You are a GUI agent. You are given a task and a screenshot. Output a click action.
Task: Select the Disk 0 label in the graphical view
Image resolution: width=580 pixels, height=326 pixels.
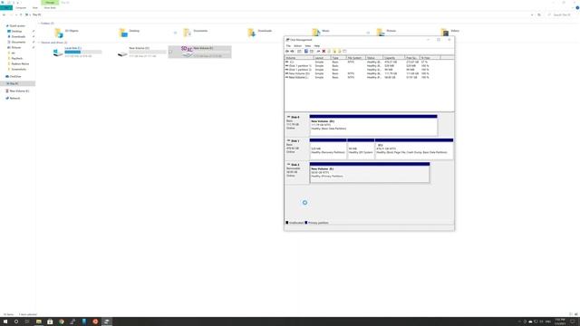296,125
